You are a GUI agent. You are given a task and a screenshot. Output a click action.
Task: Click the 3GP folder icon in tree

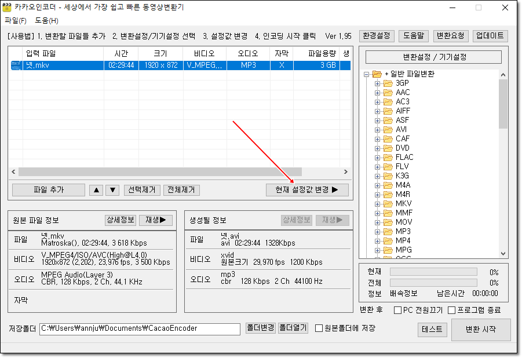click(388, 83)
